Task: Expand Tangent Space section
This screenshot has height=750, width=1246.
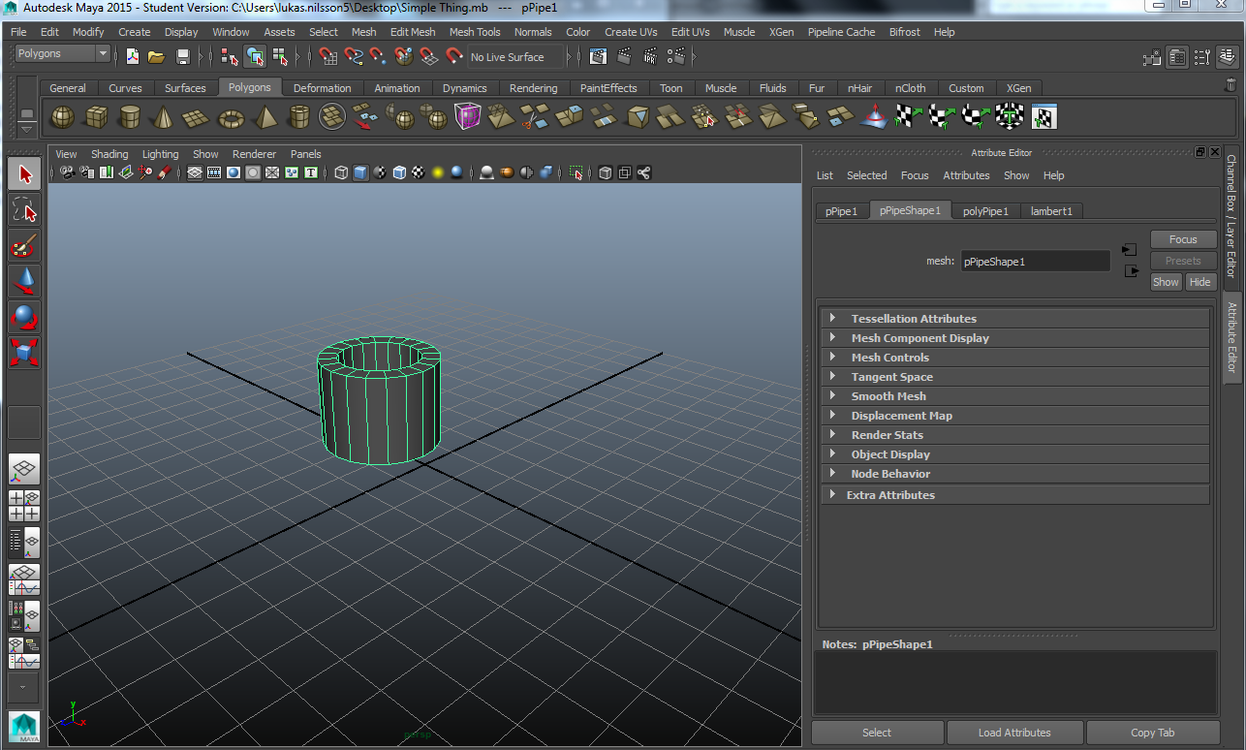Action: 1014,376
